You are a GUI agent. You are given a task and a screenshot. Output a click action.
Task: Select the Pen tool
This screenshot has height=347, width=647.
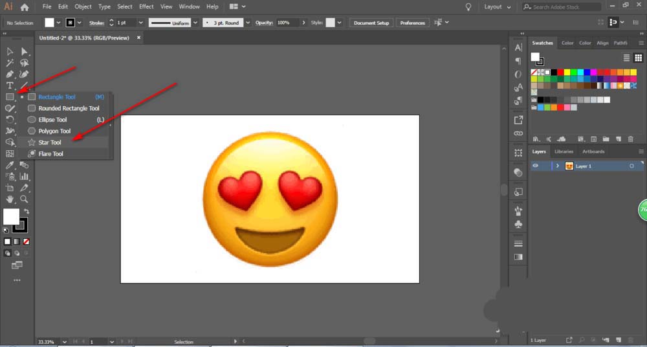click(x=10, y=74)
